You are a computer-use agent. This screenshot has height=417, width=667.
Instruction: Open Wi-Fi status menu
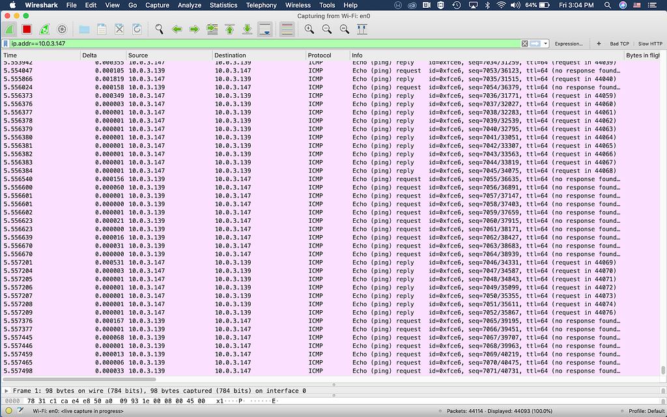point(501,5)
